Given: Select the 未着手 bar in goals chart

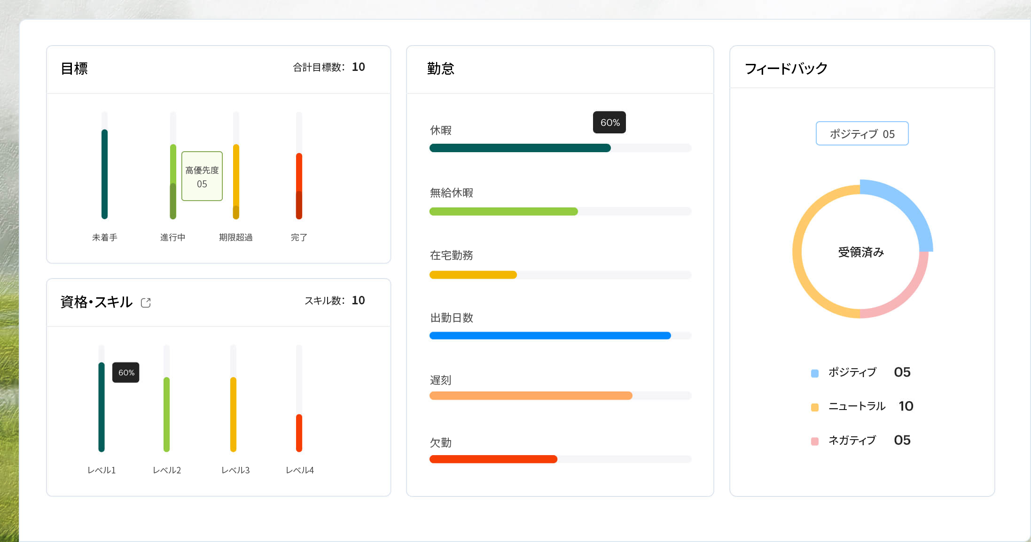Looking at the screenshot, I should pyautogui.click(x=104, y=174).
